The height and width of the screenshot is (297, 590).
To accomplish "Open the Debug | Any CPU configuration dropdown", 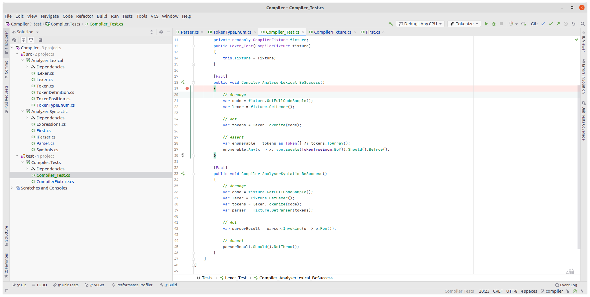I will 420,24.
